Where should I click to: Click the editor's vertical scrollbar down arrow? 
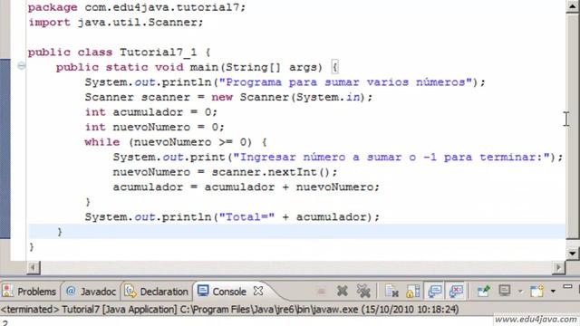573,254
